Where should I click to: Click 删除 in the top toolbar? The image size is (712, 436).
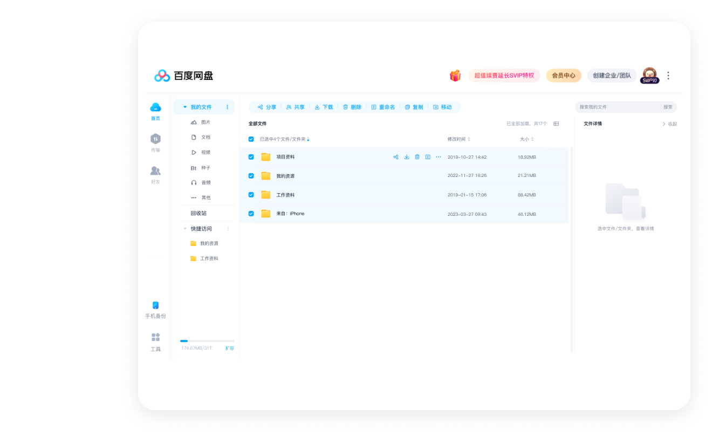[352, 107]
